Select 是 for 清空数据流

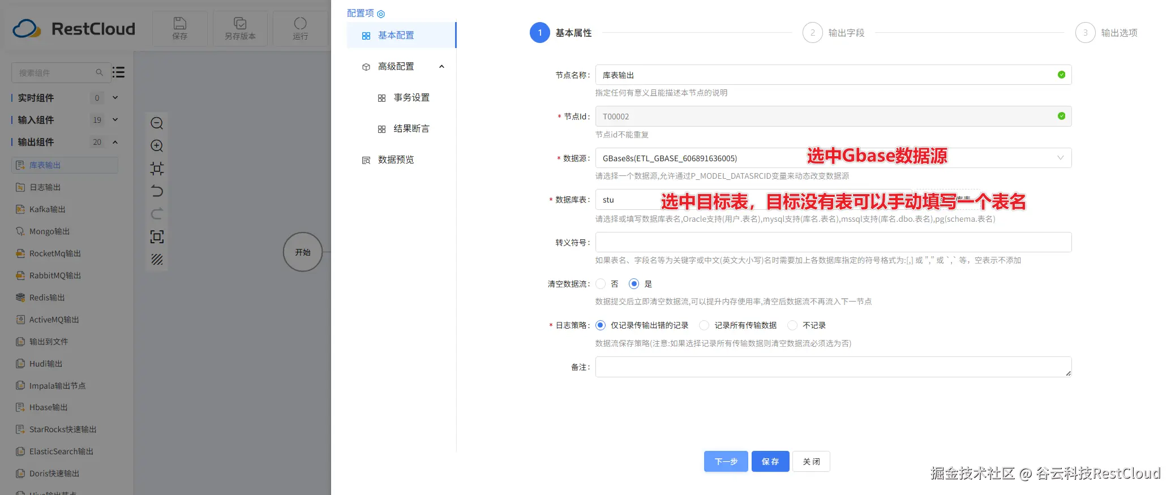[x=634, y=284]
